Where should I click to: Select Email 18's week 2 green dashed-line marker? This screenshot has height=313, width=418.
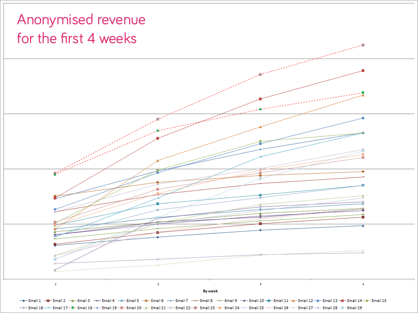point(158,131)
